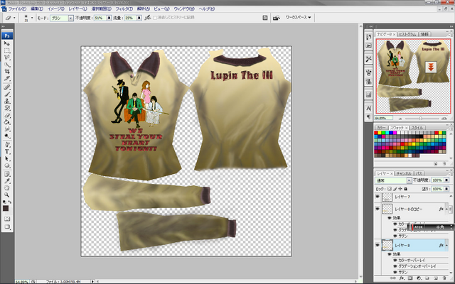Select the Eyedropper tool

click(x=7, y=181)
